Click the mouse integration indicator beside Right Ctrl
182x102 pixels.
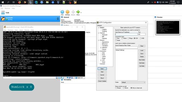pyautogui.click(x=76, y=78)
